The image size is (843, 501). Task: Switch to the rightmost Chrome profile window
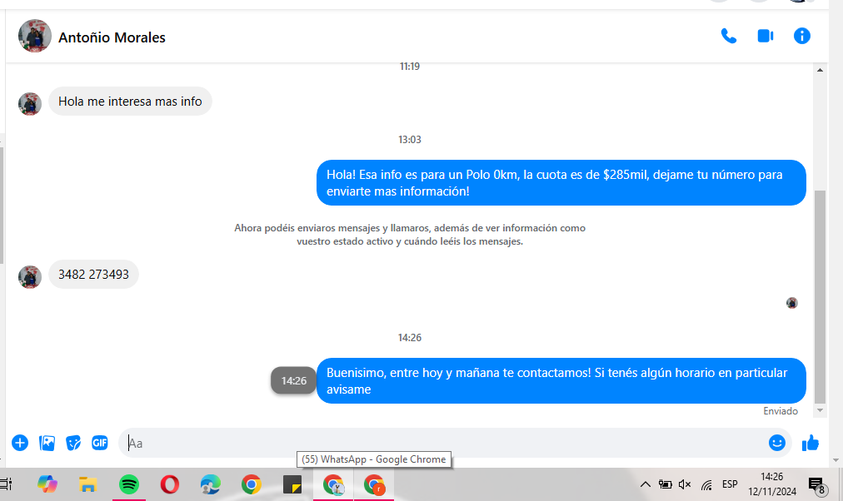[374, 484]
